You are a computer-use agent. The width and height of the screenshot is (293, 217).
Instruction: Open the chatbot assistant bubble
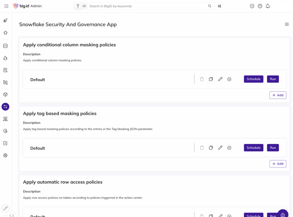coord(283,214)
